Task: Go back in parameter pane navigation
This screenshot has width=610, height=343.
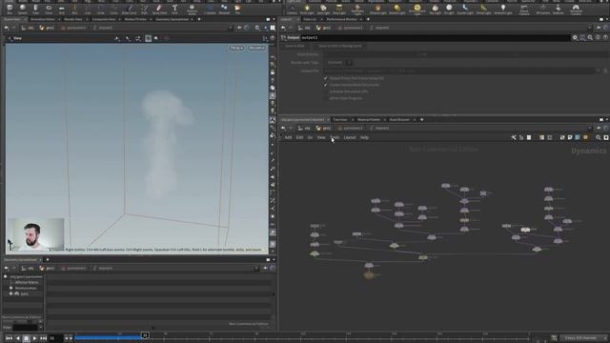Action: [283, 28]
